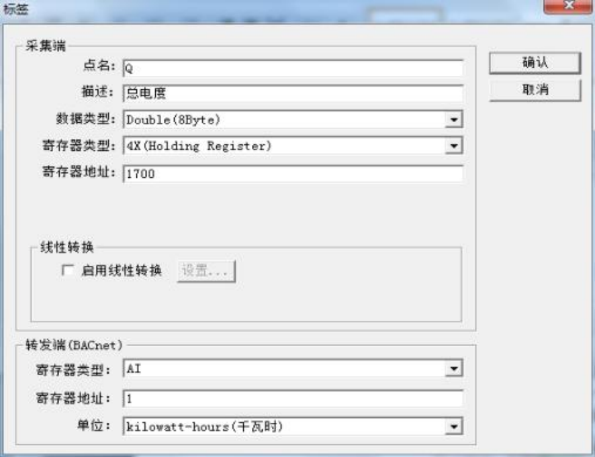This screenshot has height=457, width=595.
Task: Select the 线性转换 group box area
Action: click(x=246, y=285)
